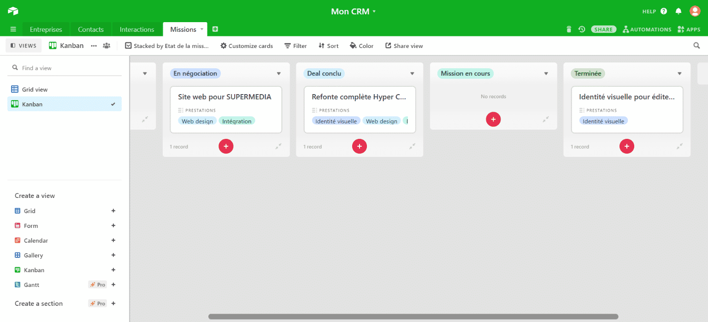Open Terminée stack dropdown arrow

tap(679, 73)
